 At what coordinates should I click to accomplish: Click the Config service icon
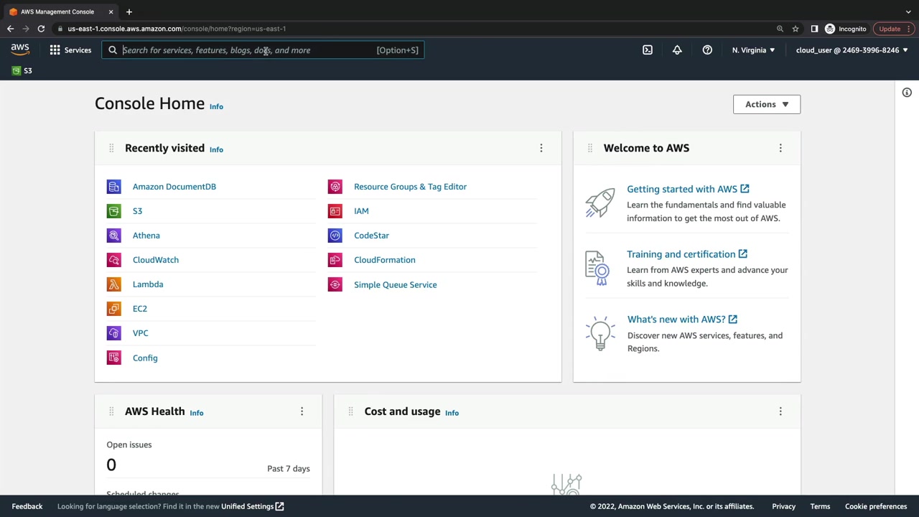pyautogui.click(x=114, y=358)
